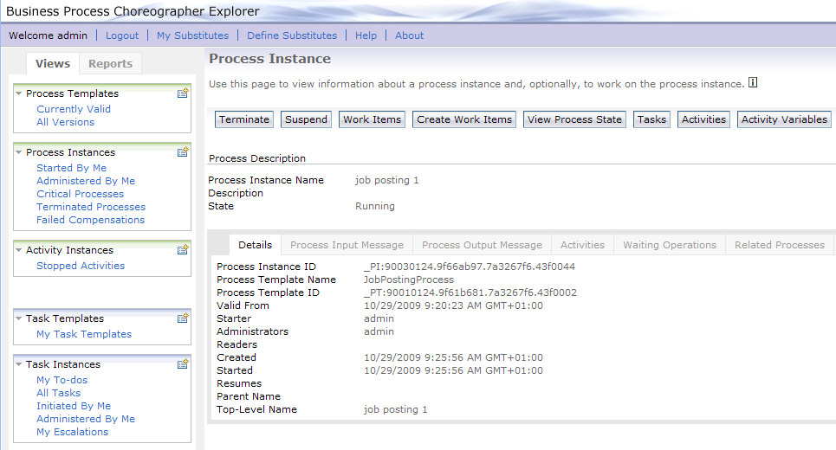Viewport: 836px width, 450px height.
Task: Click the Activity Instances new view icon
Action: [x=183, y=250]
